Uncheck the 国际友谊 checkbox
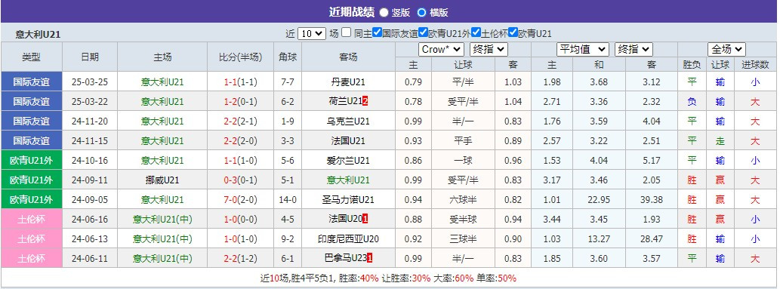This screenshot has width=780, height=289. [x=377, y=32]
